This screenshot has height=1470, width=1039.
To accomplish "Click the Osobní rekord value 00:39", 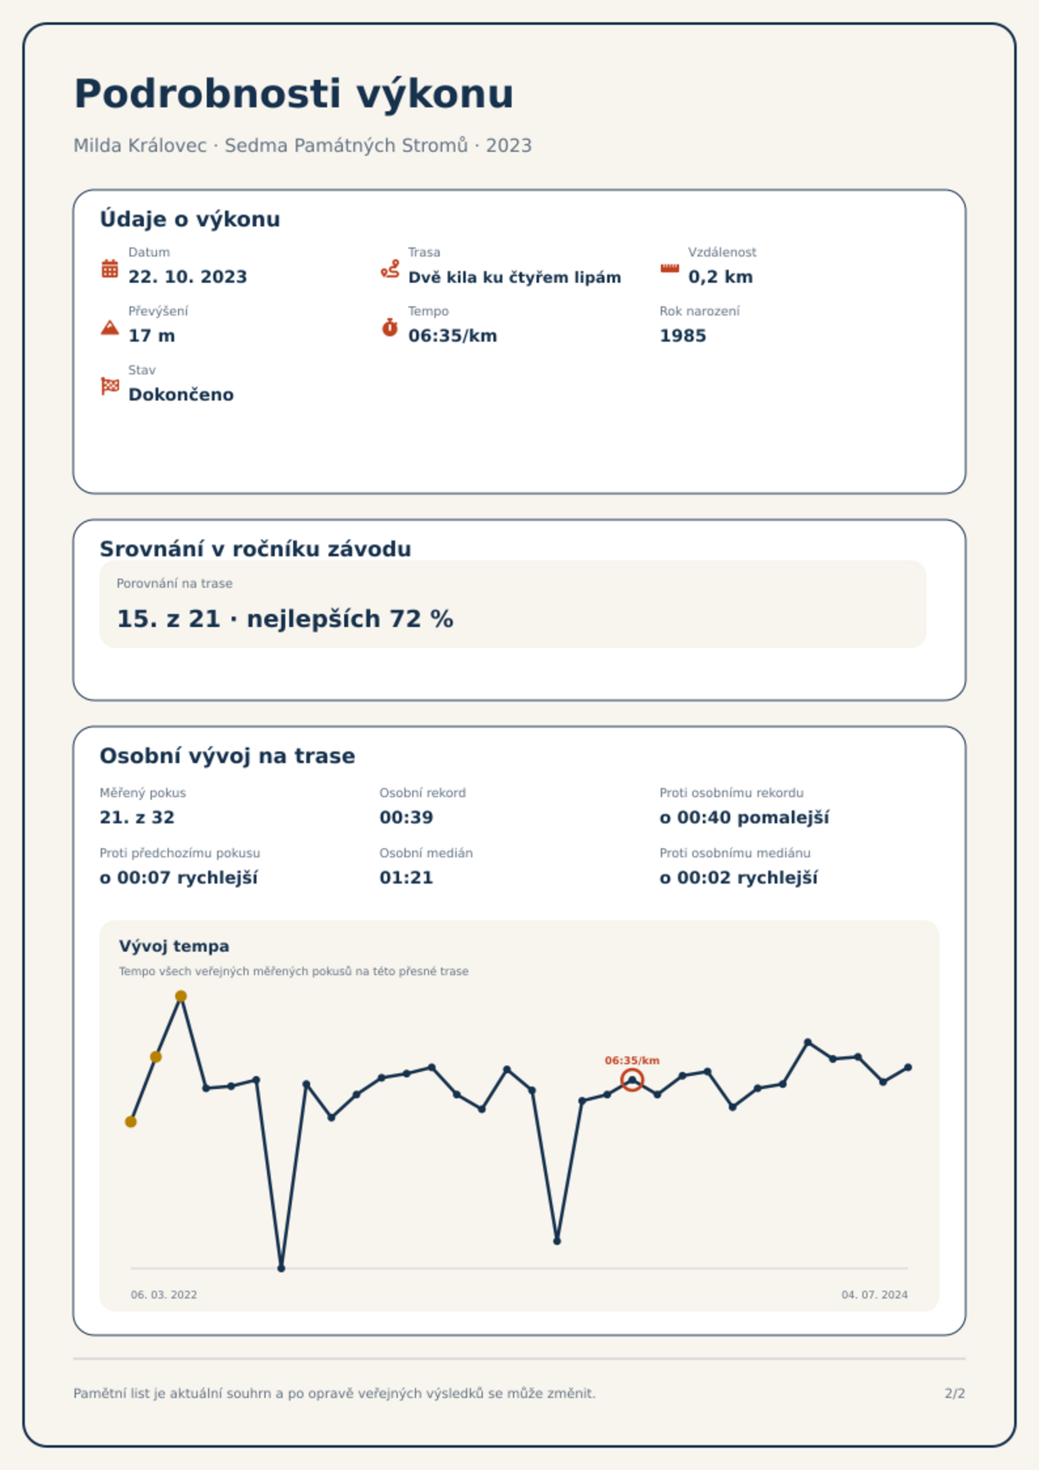I will (406, 817).
